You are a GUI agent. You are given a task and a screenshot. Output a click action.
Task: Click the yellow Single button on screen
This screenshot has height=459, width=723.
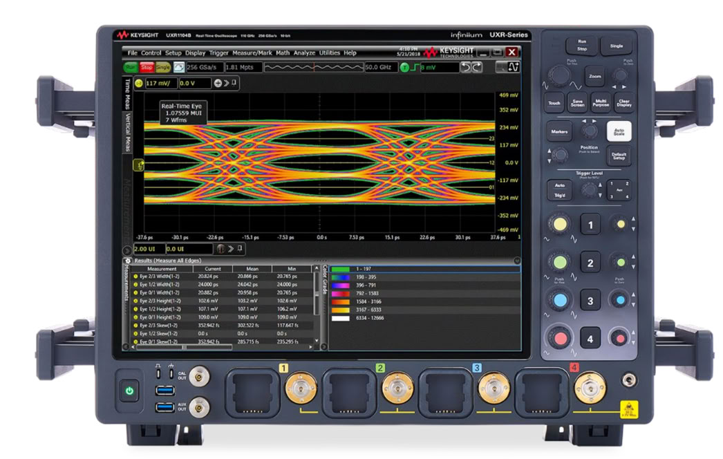coord(162,67)
